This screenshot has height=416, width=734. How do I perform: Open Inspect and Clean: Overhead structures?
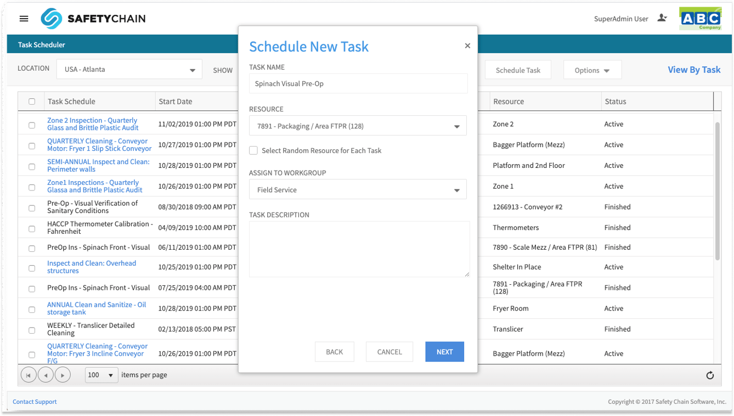[92, 267]
